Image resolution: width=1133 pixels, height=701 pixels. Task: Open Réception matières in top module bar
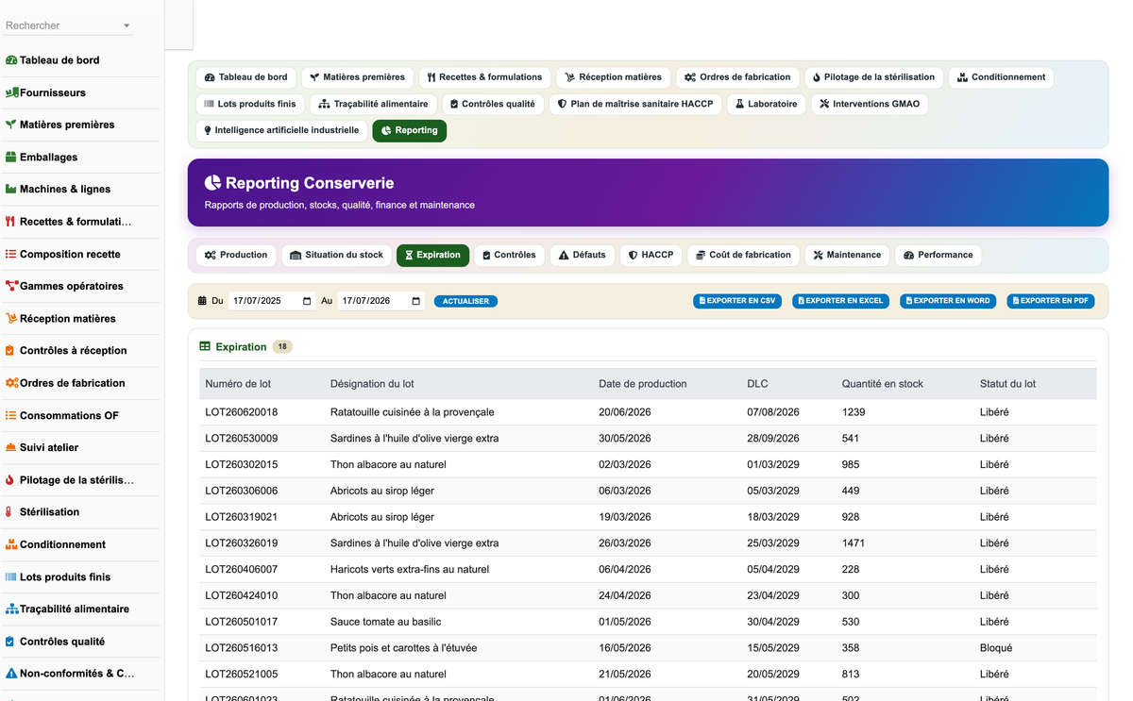614,77
